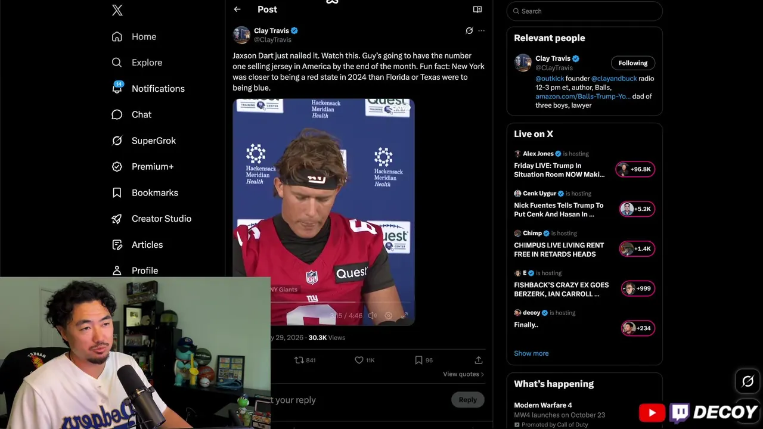This screenshot has height=429, width=763.
Task: Share the post via share icon
Action: point(479,360)
